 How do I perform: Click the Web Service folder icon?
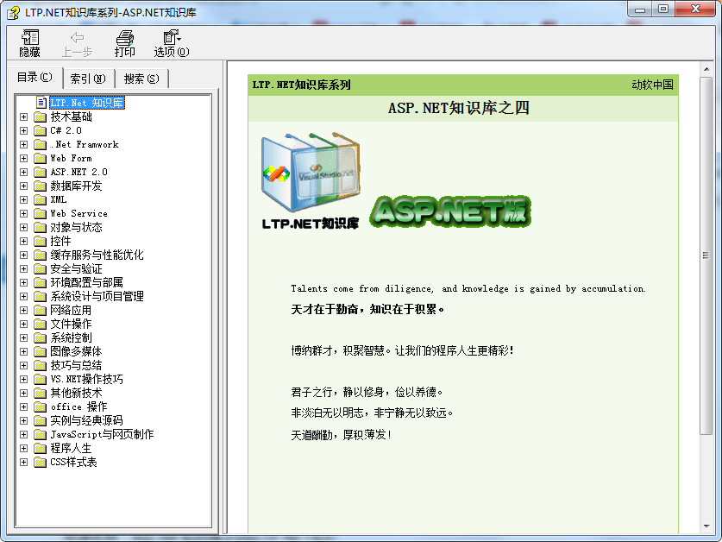click(x=39, y=213)
